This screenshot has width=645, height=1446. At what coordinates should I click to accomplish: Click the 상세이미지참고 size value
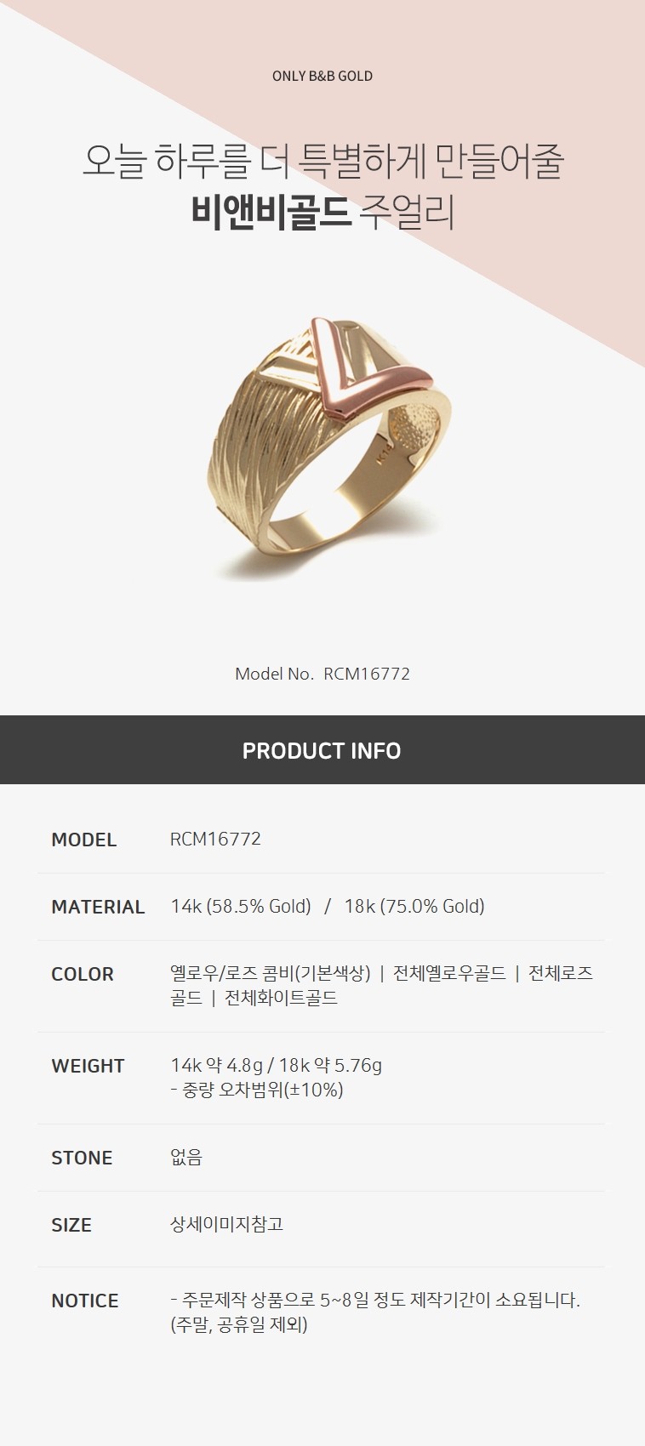pos(227,1224)
